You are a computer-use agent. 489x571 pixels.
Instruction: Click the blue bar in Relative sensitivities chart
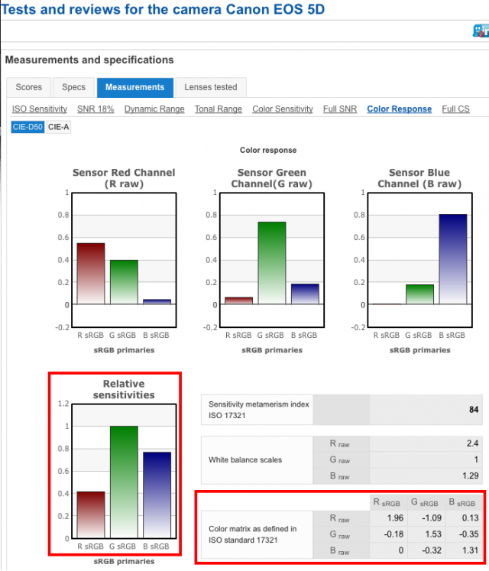pyautogui.click(x=157, y=495)
